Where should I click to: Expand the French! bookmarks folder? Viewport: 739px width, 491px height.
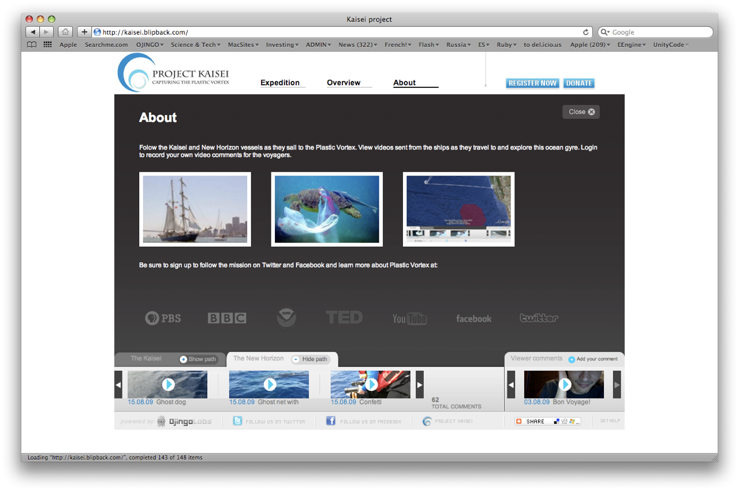(x=398, y=44)
